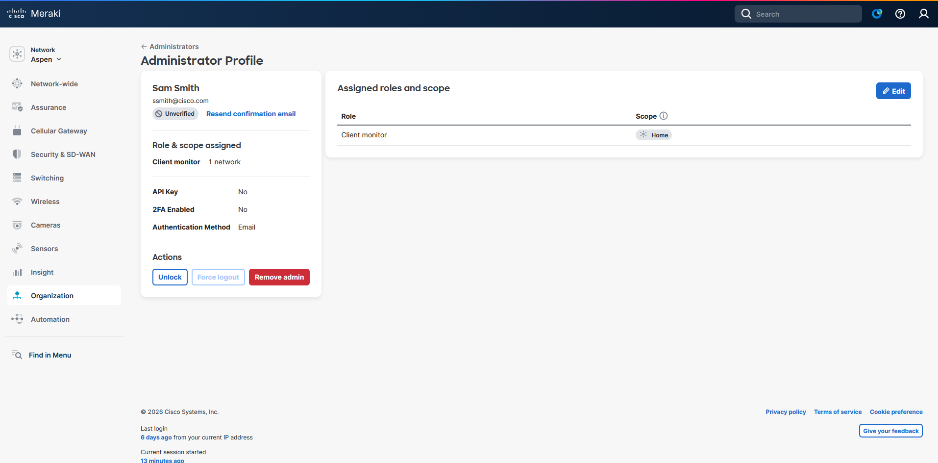Select the Sensors icon in sidebar

17,249
